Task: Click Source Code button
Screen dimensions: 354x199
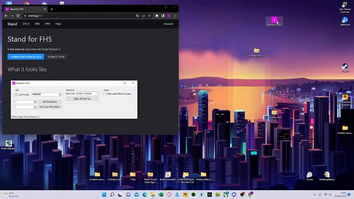Action: coord(56,57)
